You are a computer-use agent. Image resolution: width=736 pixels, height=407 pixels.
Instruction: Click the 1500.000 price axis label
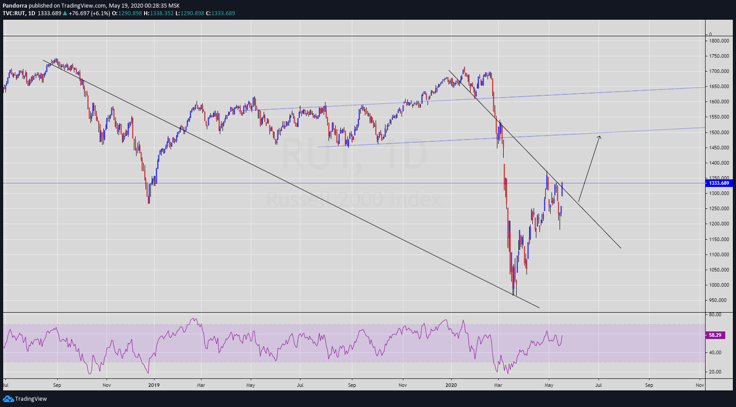(719, 132)
